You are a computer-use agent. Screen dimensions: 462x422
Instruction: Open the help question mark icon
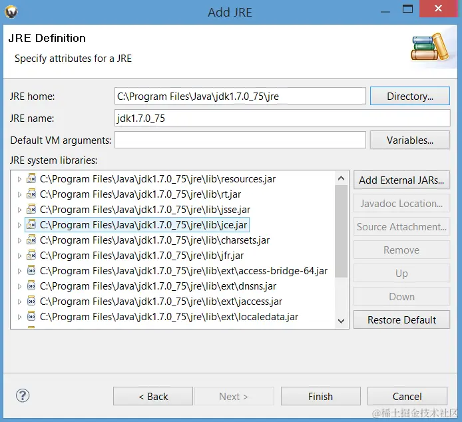(x=23, y=395)
